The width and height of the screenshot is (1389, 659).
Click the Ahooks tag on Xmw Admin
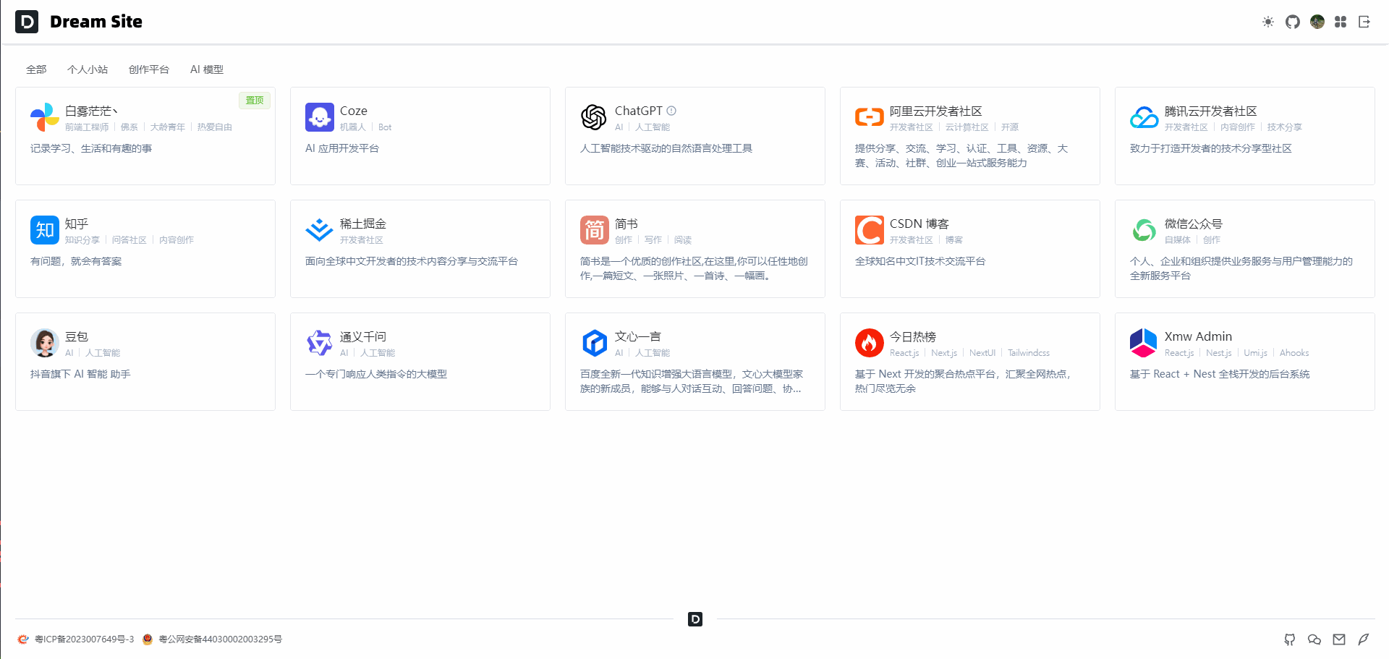[1294, 353]
